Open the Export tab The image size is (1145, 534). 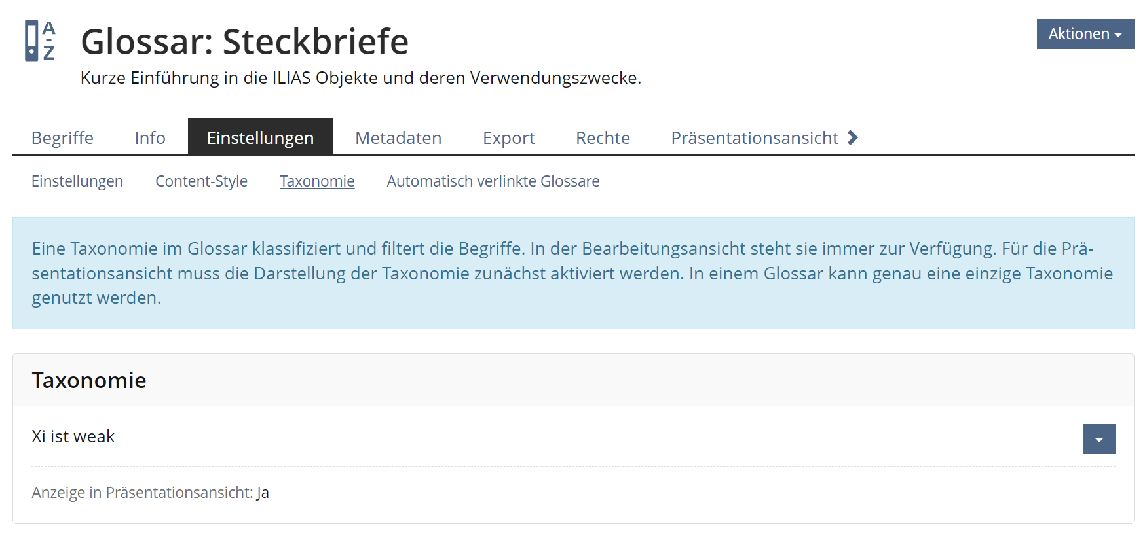click(x=509, y=138)
